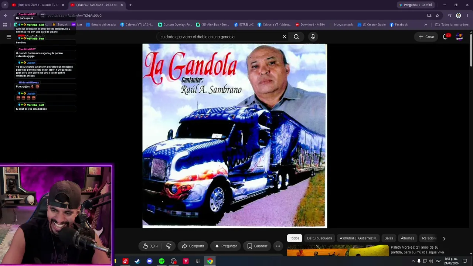Close the Raul Sambrano browser tab
Screen dimensions: 473x266
click(122, 5)
